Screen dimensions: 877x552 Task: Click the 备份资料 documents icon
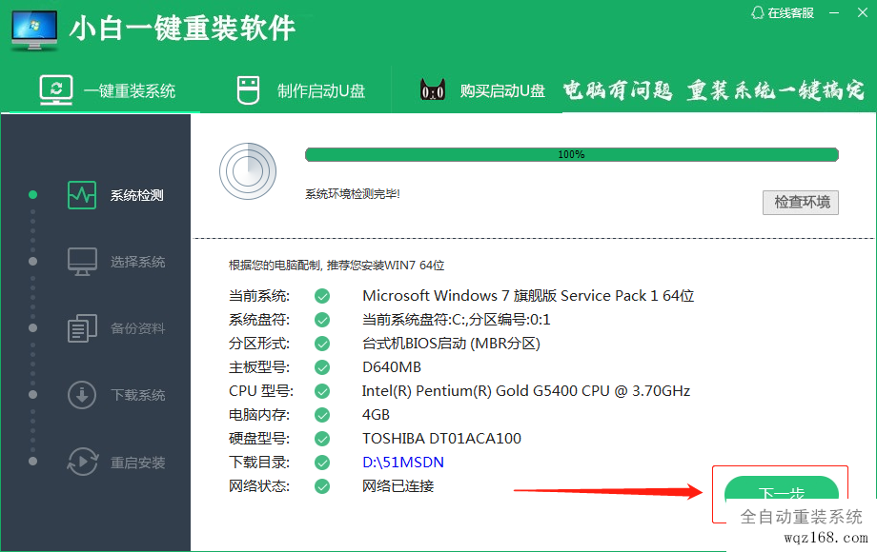[x=82, y=328]
